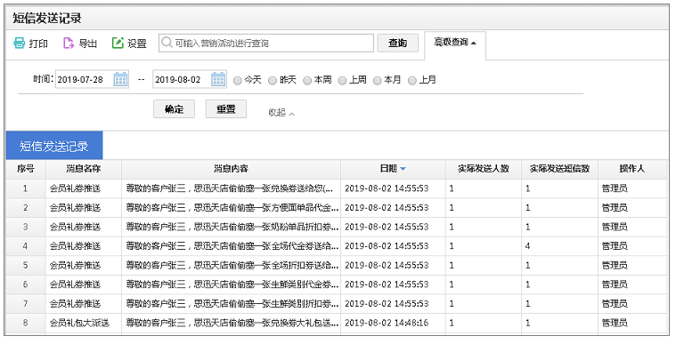This screenshot has width=676, height=344.
Task: Collapse filters via 收起 link
Action: tap(281, 112)
